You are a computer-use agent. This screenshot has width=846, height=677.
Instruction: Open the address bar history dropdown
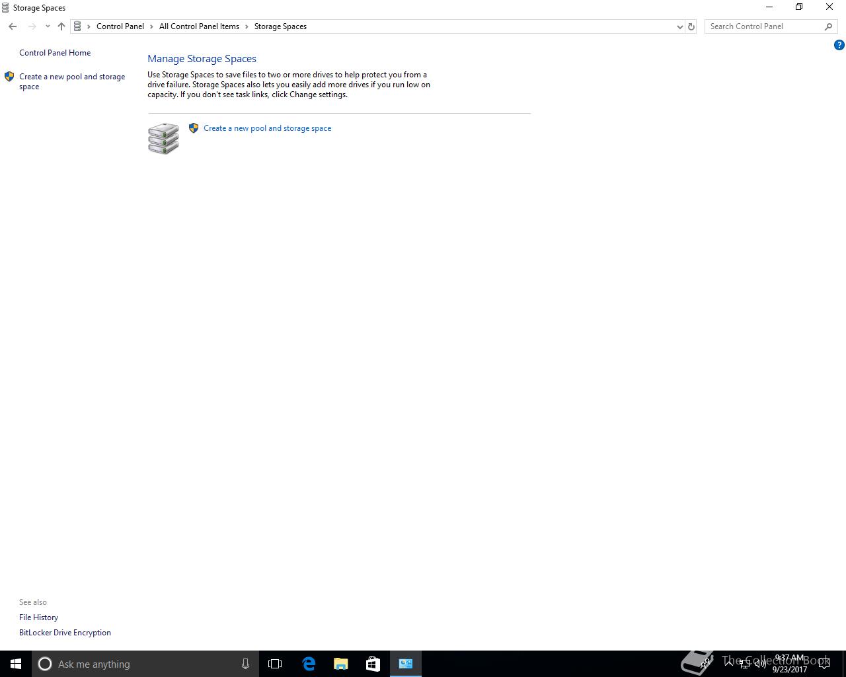click(679, 26)
